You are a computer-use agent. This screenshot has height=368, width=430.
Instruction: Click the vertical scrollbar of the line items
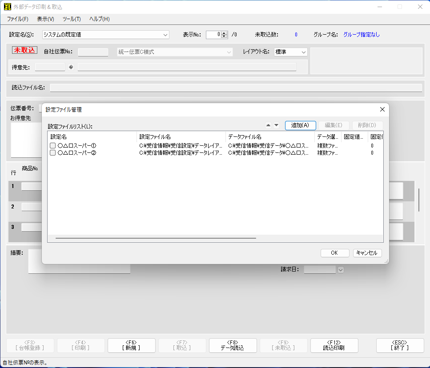(x=419, y=200)
